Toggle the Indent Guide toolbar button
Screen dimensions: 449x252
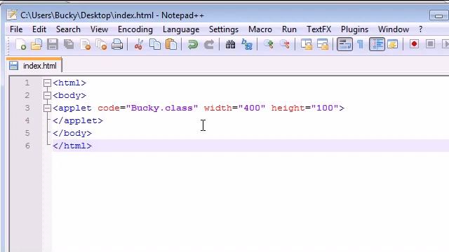click(x=377, y=44)
